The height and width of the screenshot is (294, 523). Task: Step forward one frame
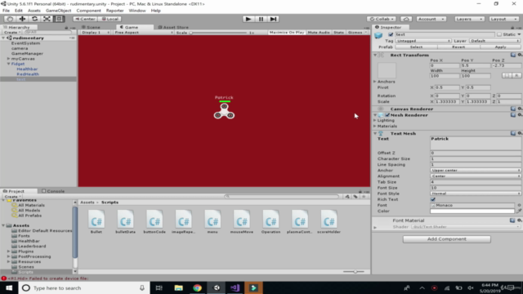click(x=273, y=19)
